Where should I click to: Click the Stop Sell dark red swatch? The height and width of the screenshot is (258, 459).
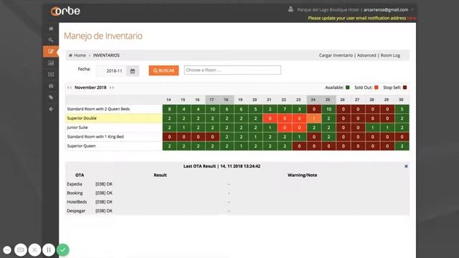(404, 87)
